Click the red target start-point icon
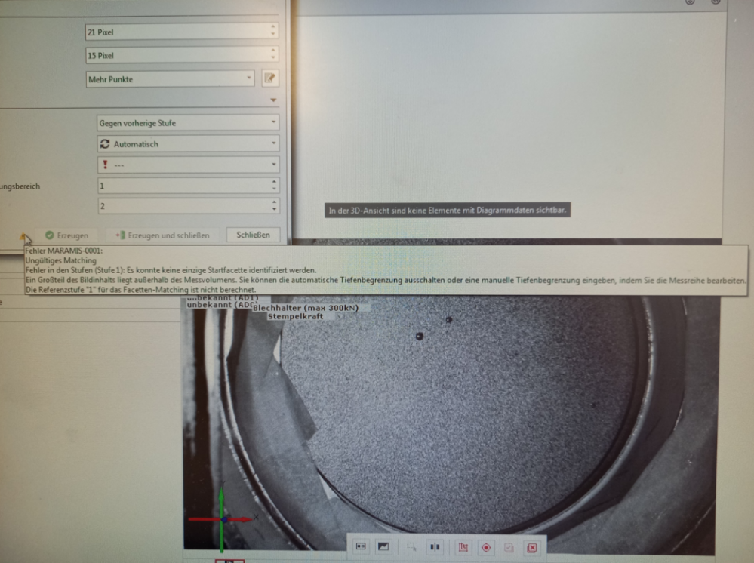The image size is (754, 563). 486,546
